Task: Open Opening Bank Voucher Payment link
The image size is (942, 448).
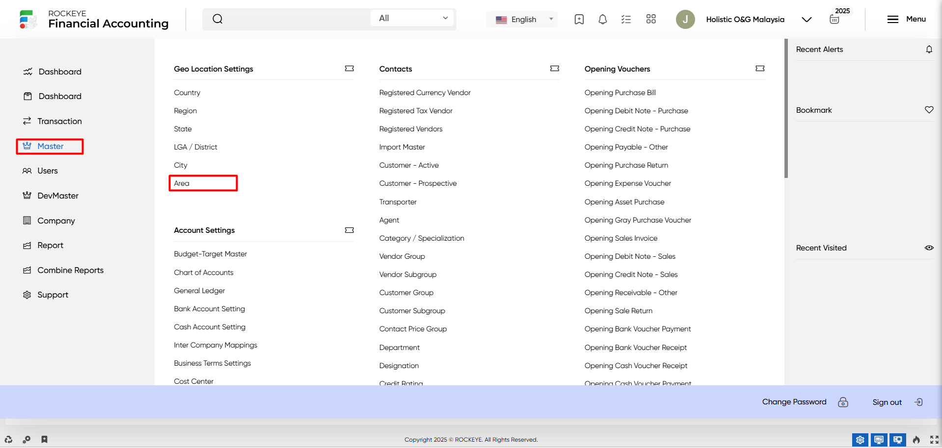Action: click(638, 329)
